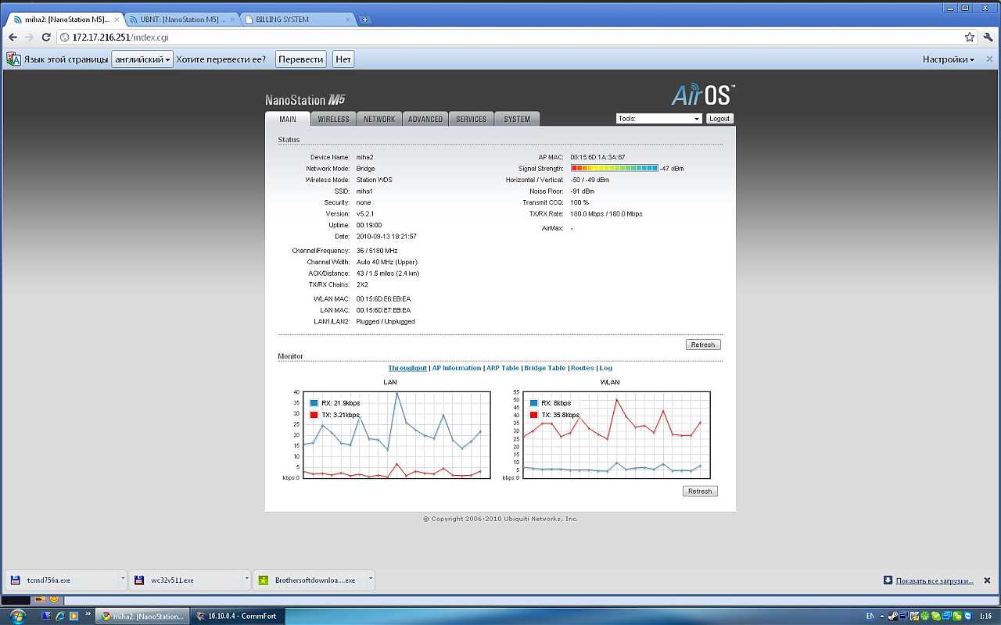Click the Signal Strength color bar
The height and width of the screenshot is (625, 1001).
click(x=615, y=168)
